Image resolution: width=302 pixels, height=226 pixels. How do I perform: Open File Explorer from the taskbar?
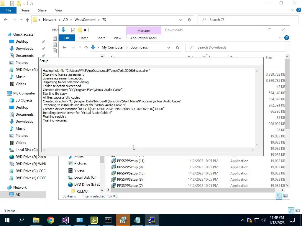[36, 220]
